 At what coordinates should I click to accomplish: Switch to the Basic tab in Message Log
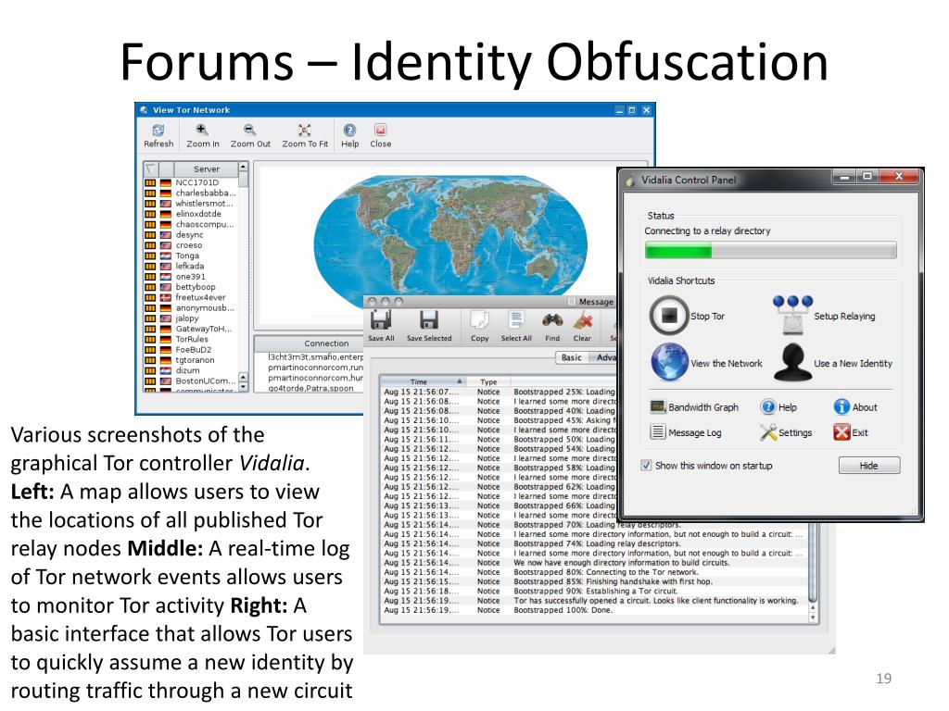coord(571,357)
